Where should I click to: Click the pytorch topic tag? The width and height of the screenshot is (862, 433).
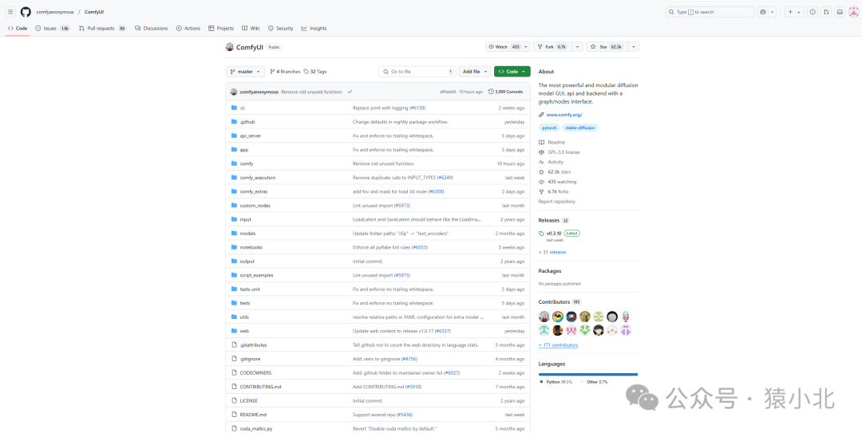(549, 128)
